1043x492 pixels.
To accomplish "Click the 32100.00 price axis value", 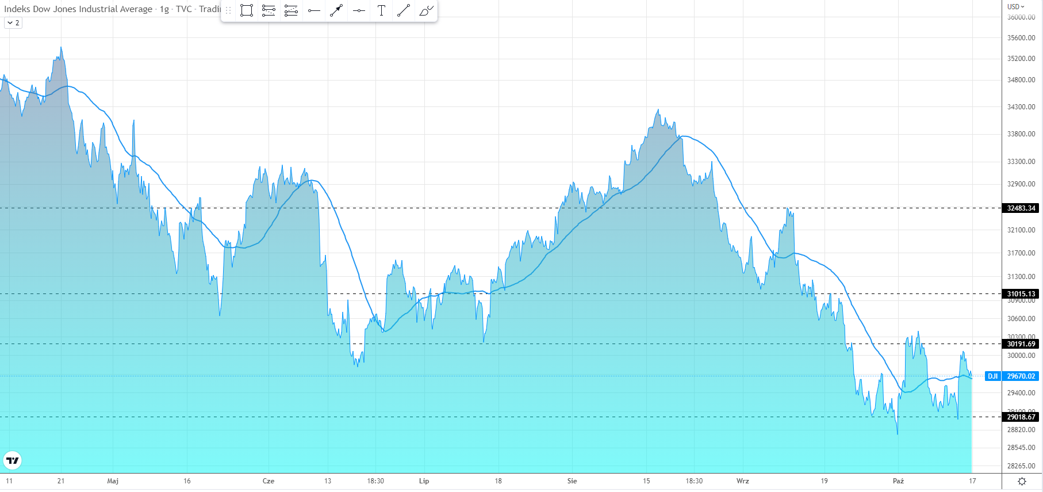I will click(x=1021, y=230).
